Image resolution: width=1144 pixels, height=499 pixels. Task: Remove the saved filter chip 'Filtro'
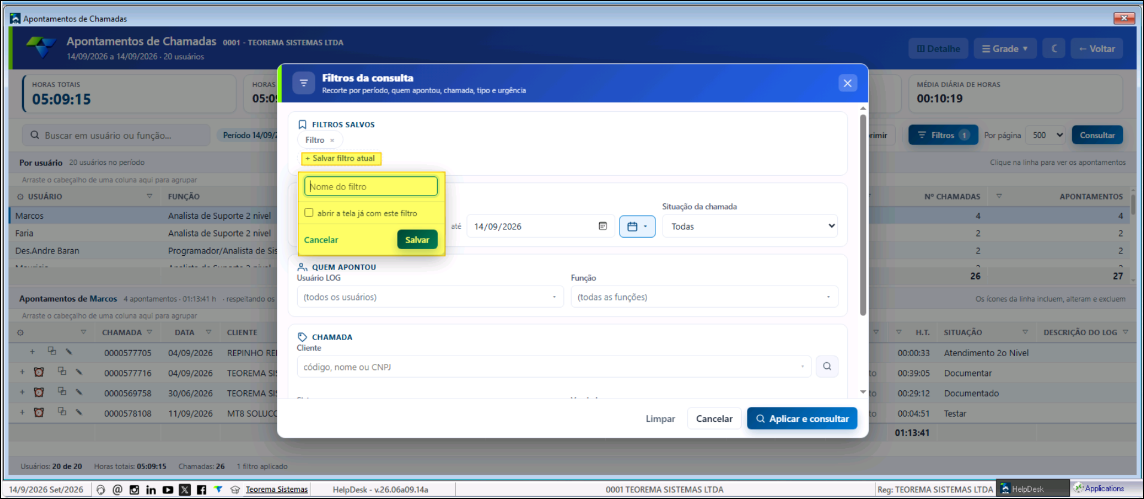[332, 140]
